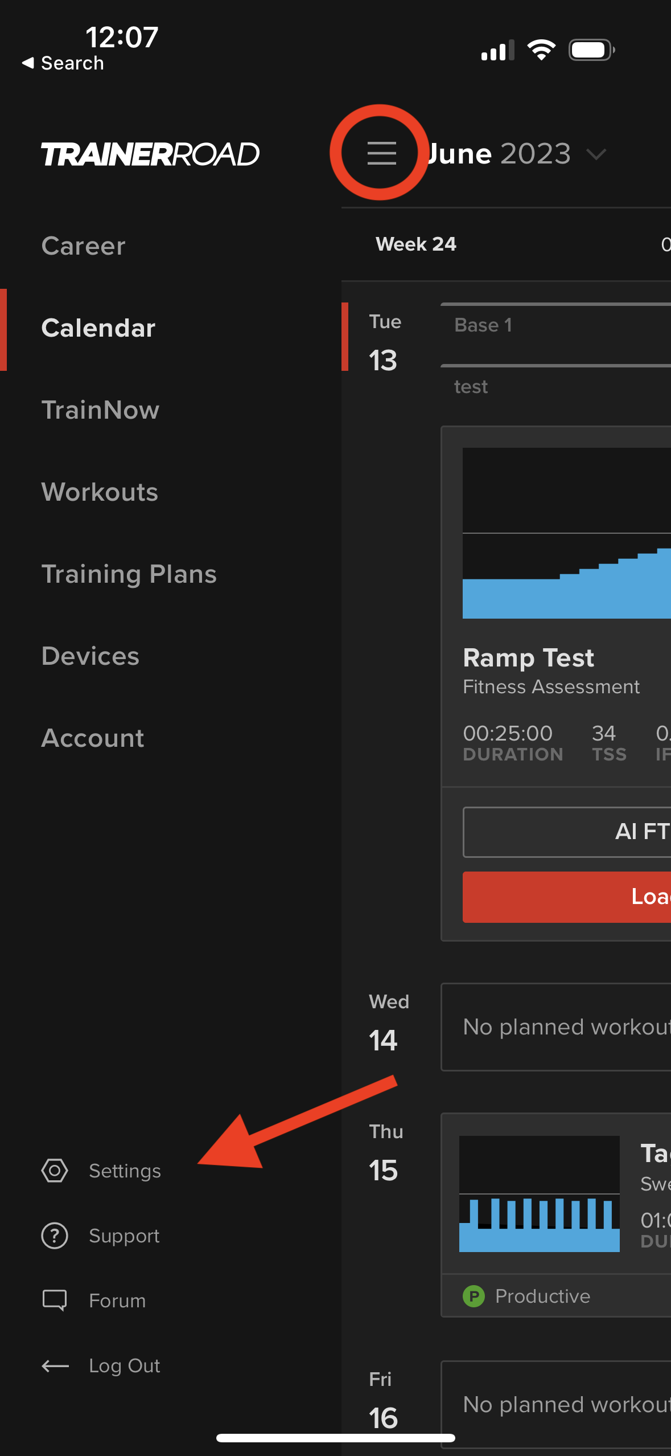Tap the Ramp Test power graph thumbnail

pos(567,533)
